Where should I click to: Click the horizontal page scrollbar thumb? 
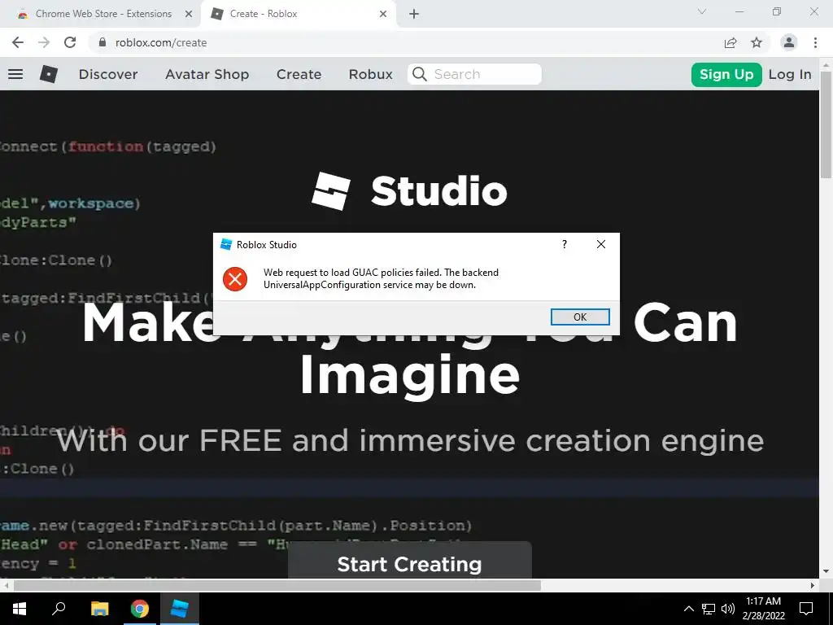click(x=277, y=586)
